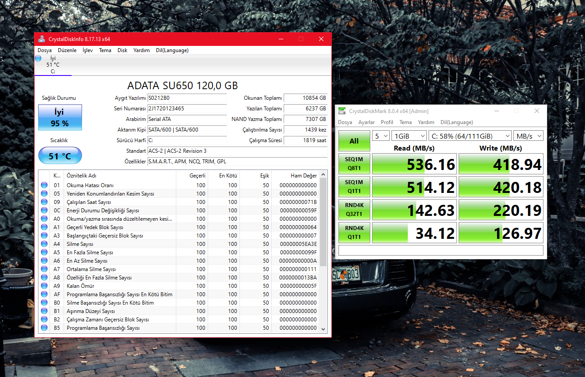Click the status orb for attribute B1
The image size is (585, 377).
point(44,311)
